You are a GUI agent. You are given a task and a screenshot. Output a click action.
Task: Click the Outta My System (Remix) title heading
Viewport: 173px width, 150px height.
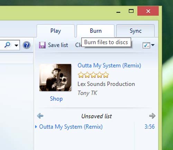(109, 66)
